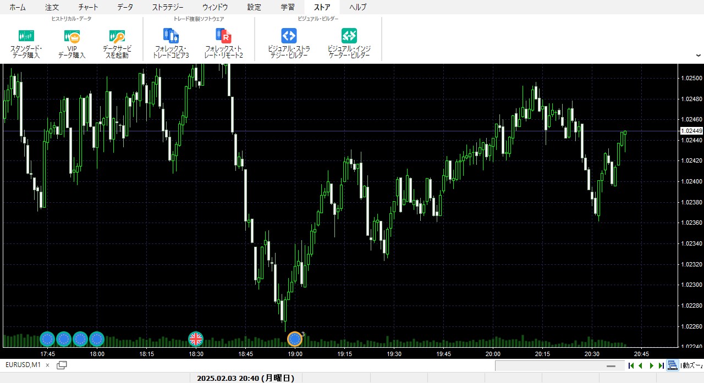Screen dimensions: 704x383
Task: Step chart back one bar
Action: pos(641,365)
